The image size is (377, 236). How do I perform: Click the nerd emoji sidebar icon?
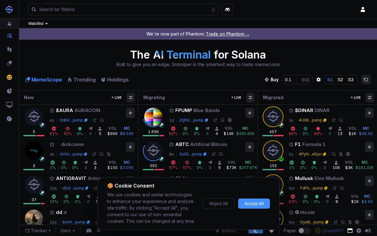tap(9, 77)
